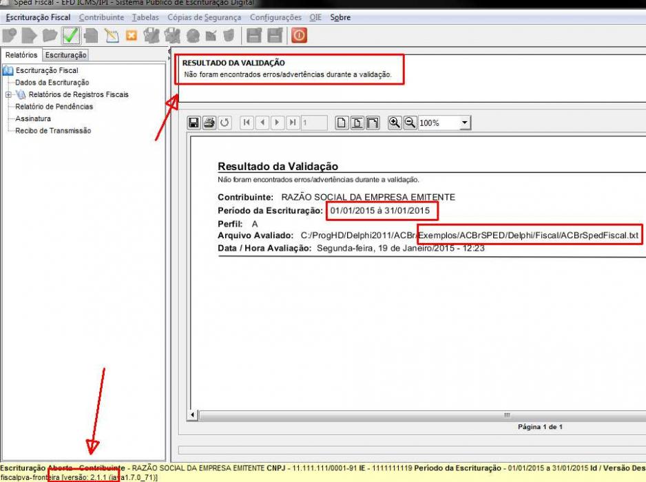
Task: Zoom out of the report
Action: point(410,123)
